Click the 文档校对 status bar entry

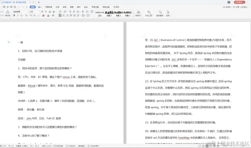click(x=71, y=146)
